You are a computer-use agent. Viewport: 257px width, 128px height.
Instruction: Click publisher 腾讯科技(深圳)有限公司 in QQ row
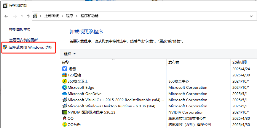pyautogui.click(x=187, y=119)
